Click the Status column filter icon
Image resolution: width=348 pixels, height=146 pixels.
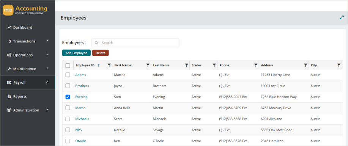tap(214, 65)
